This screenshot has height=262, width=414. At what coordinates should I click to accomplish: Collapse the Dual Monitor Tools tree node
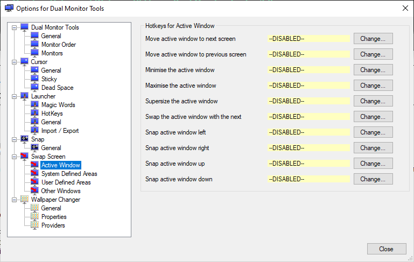[14, 27]
